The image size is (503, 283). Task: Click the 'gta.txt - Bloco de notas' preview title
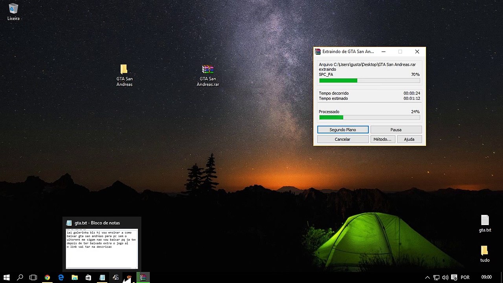click(x=97, y=223)
